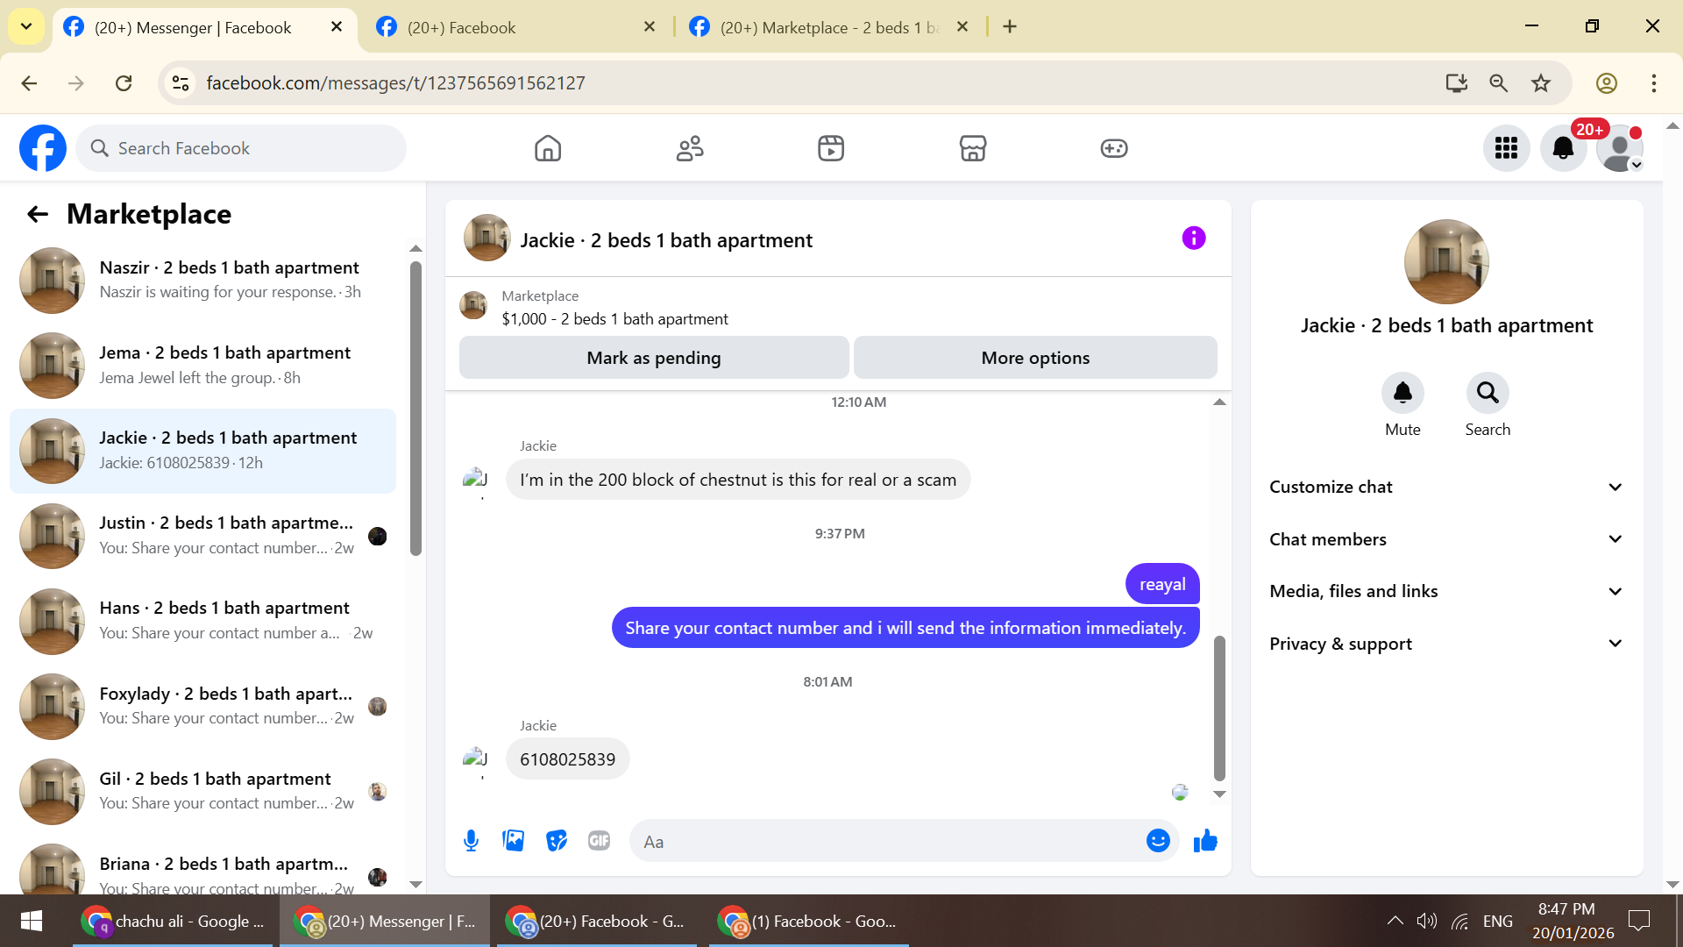Open the emoji picker in message box
Viewport: 1683px width, 947px height.
click(x=1158, y=841)
